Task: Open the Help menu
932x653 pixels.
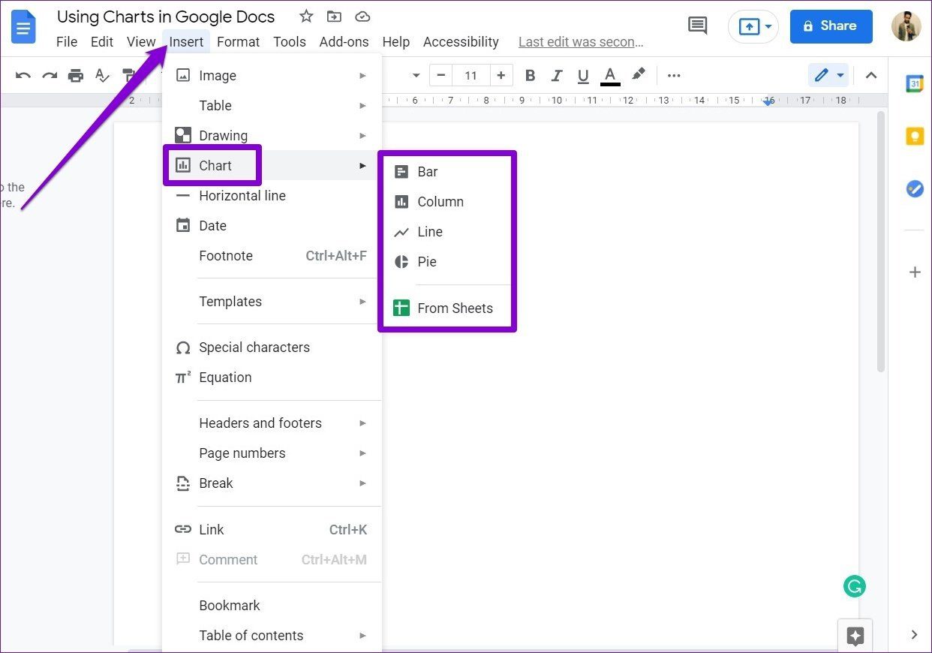Action: (396, 42)
